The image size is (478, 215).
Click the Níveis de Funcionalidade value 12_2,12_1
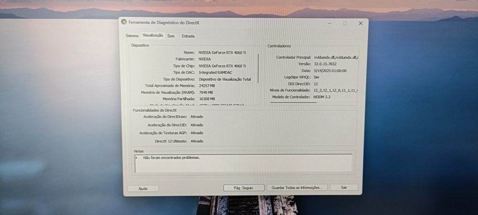coord(336,90)
